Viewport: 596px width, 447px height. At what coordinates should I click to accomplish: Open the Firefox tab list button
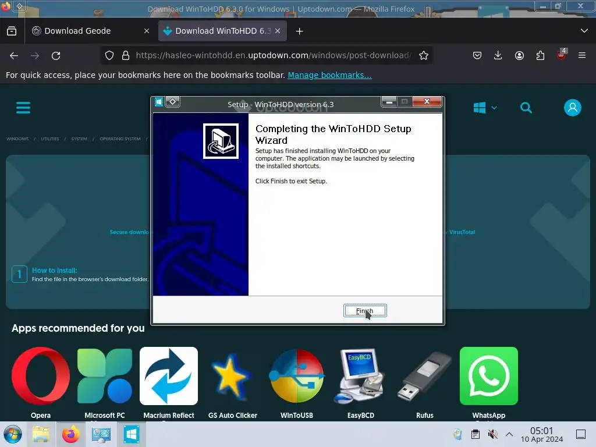(x=12, y=31)
